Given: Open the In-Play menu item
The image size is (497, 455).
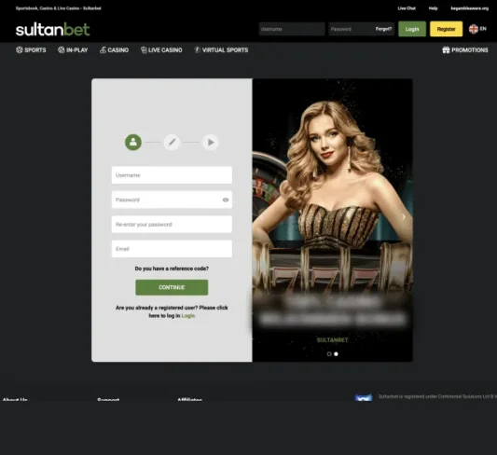Looking at the screenshot, I should 73,49.
